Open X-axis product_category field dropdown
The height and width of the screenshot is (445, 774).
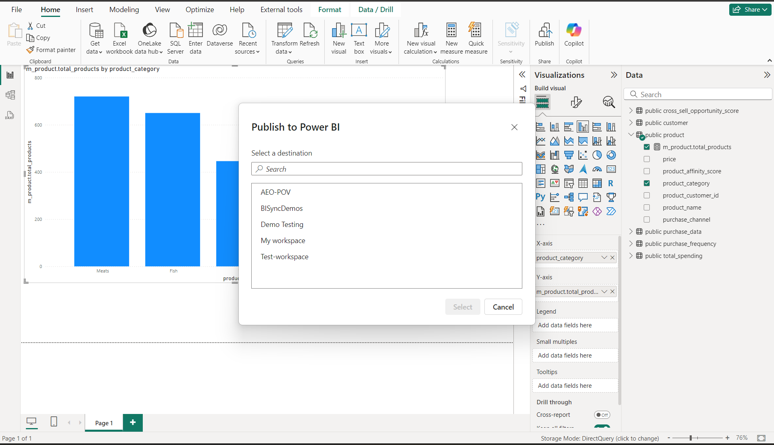604,258
